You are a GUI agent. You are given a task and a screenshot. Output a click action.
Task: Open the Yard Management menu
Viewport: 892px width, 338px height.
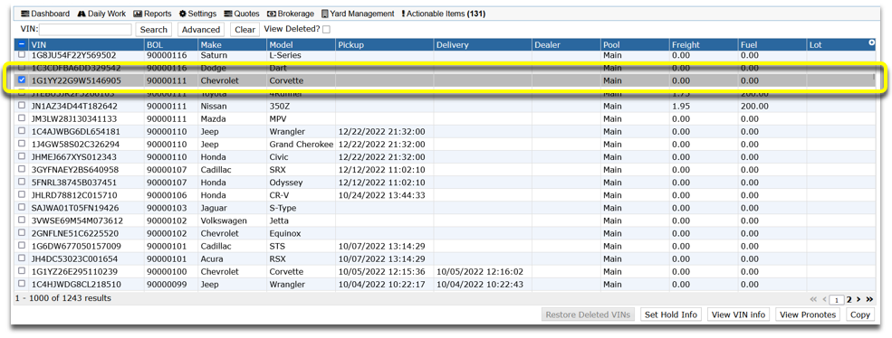pyautogui.click(x=358, y=14)
